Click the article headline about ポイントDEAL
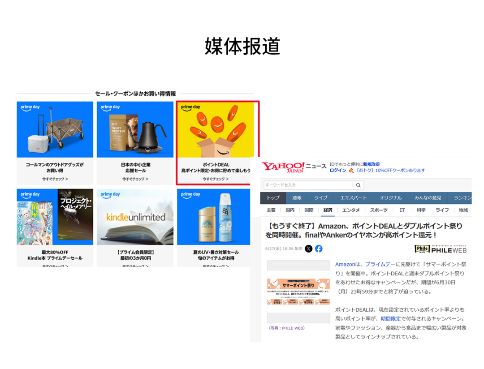 (364, 231)
